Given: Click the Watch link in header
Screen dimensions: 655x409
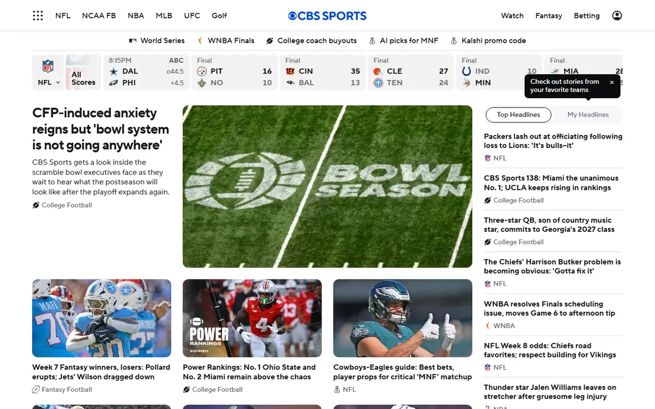Looking at the screenshot, I should 512,15.
